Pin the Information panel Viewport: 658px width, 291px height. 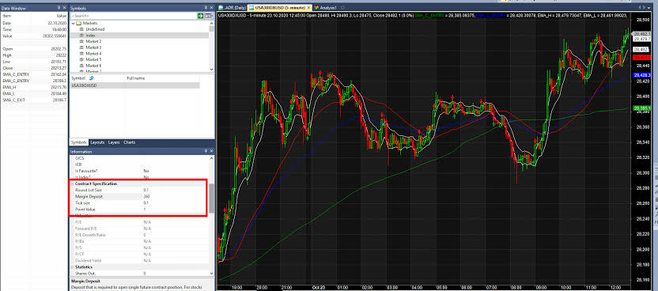click(x=206, y=151)
